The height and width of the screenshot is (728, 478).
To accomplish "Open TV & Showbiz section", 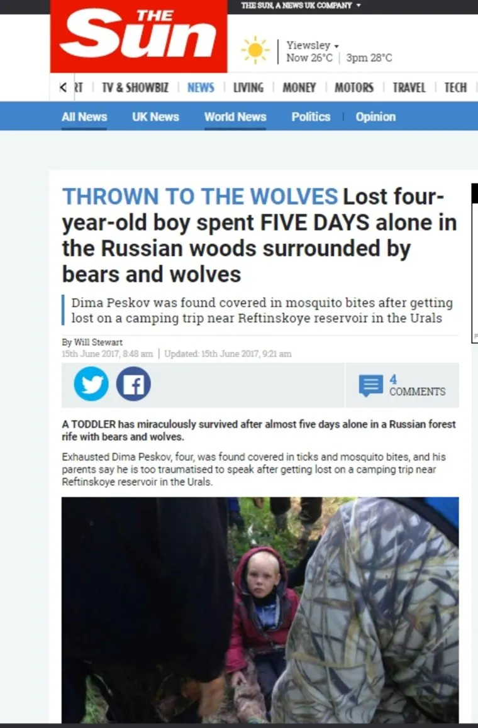I will point(135,87).
